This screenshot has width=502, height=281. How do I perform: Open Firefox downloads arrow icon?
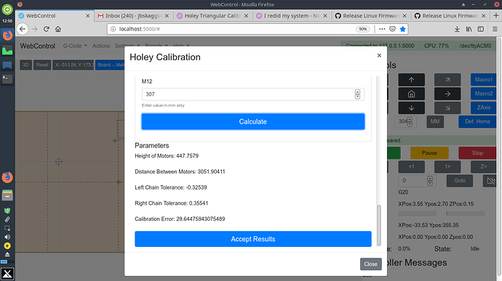tap(457, 29)
